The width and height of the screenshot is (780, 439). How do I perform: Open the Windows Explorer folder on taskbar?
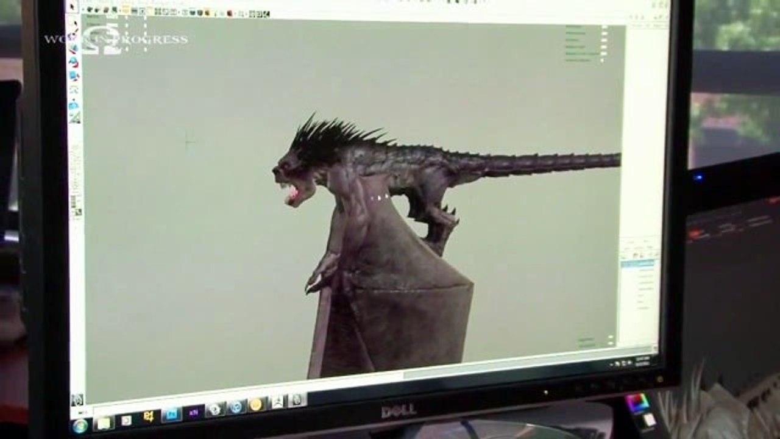pos(104,422)
